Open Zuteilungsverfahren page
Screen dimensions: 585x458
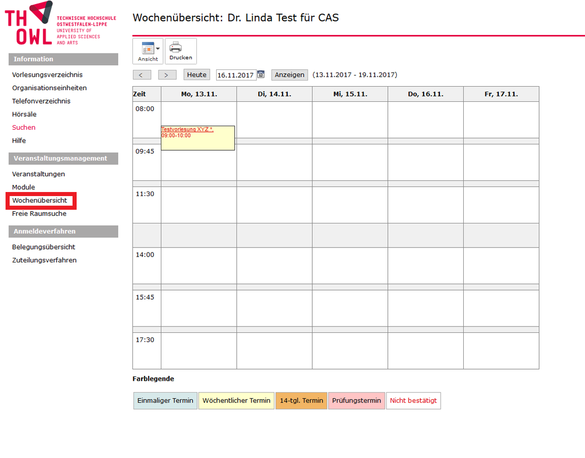(x=44, y=260)
